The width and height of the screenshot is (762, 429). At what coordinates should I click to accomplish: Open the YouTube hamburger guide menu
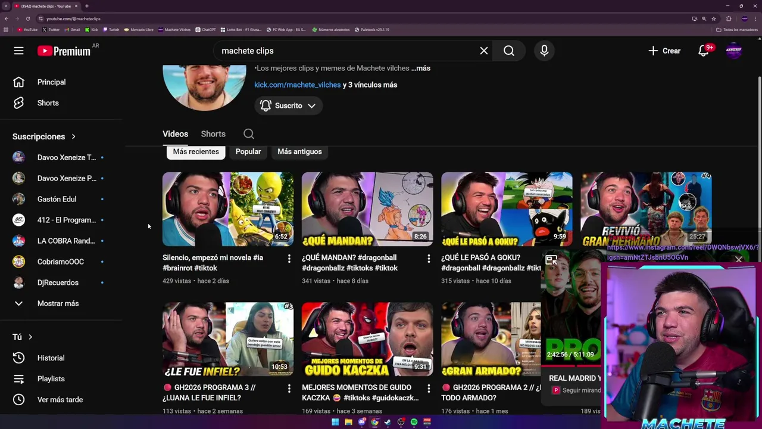tap(18, 51)
